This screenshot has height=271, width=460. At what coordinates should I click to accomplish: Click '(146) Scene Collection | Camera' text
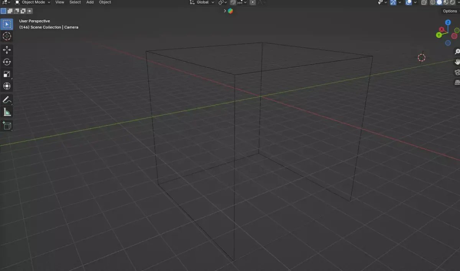pyautogui.click(x=49, y=27)
